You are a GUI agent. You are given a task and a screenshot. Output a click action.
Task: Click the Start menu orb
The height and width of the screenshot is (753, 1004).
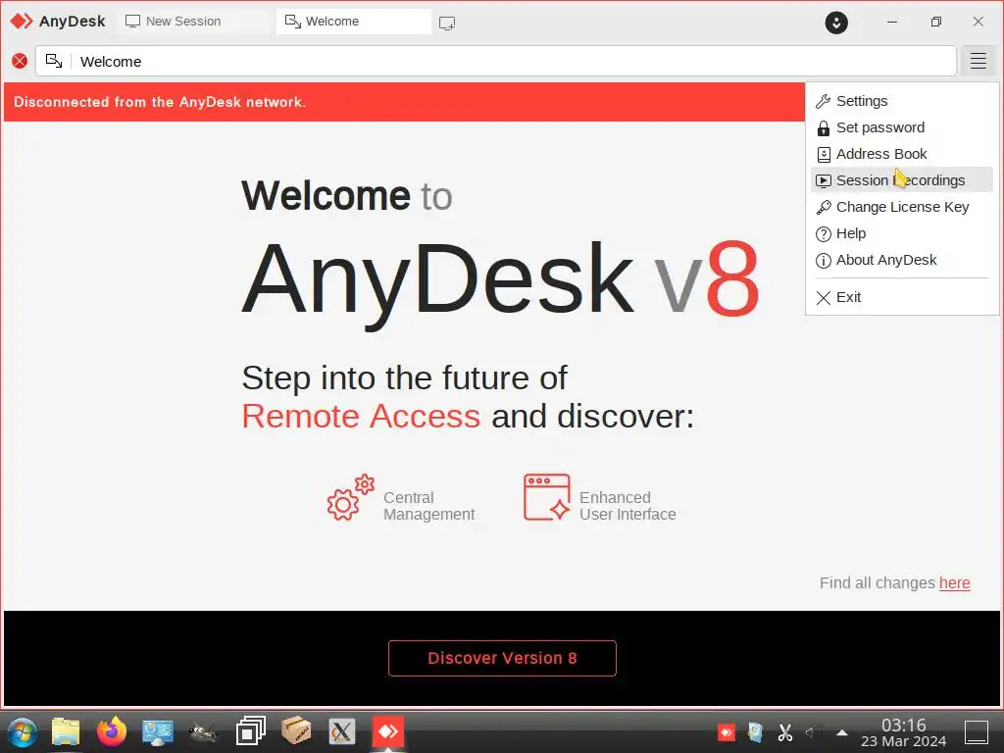coord(22,731)
